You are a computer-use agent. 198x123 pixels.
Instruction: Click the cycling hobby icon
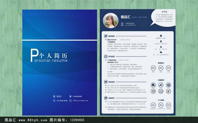[x=161, y=85]
